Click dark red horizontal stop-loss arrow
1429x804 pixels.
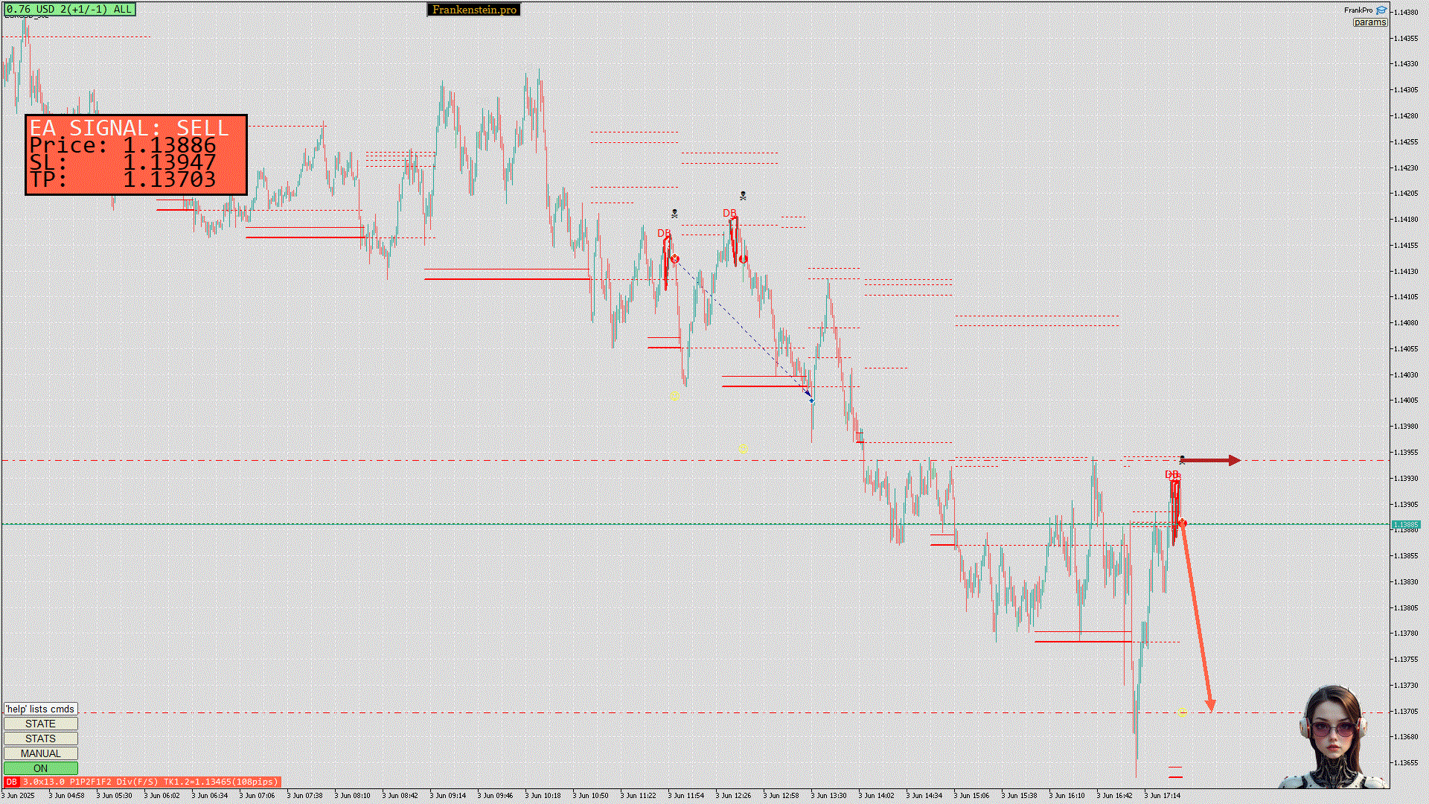(x=1211, y=461)
